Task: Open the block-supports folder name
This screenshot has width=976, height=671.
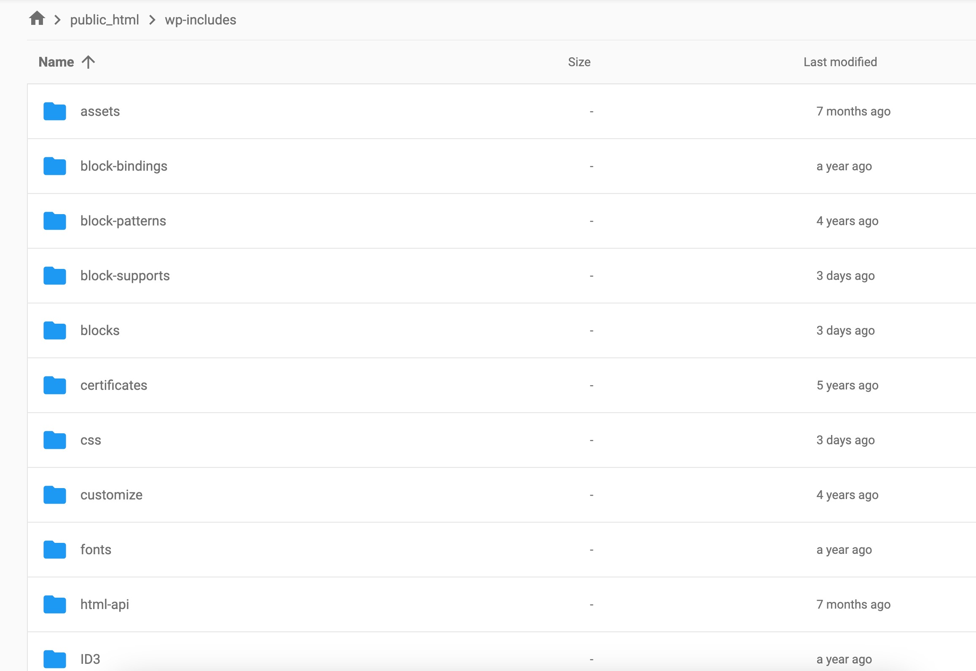Action: point(125,276)
